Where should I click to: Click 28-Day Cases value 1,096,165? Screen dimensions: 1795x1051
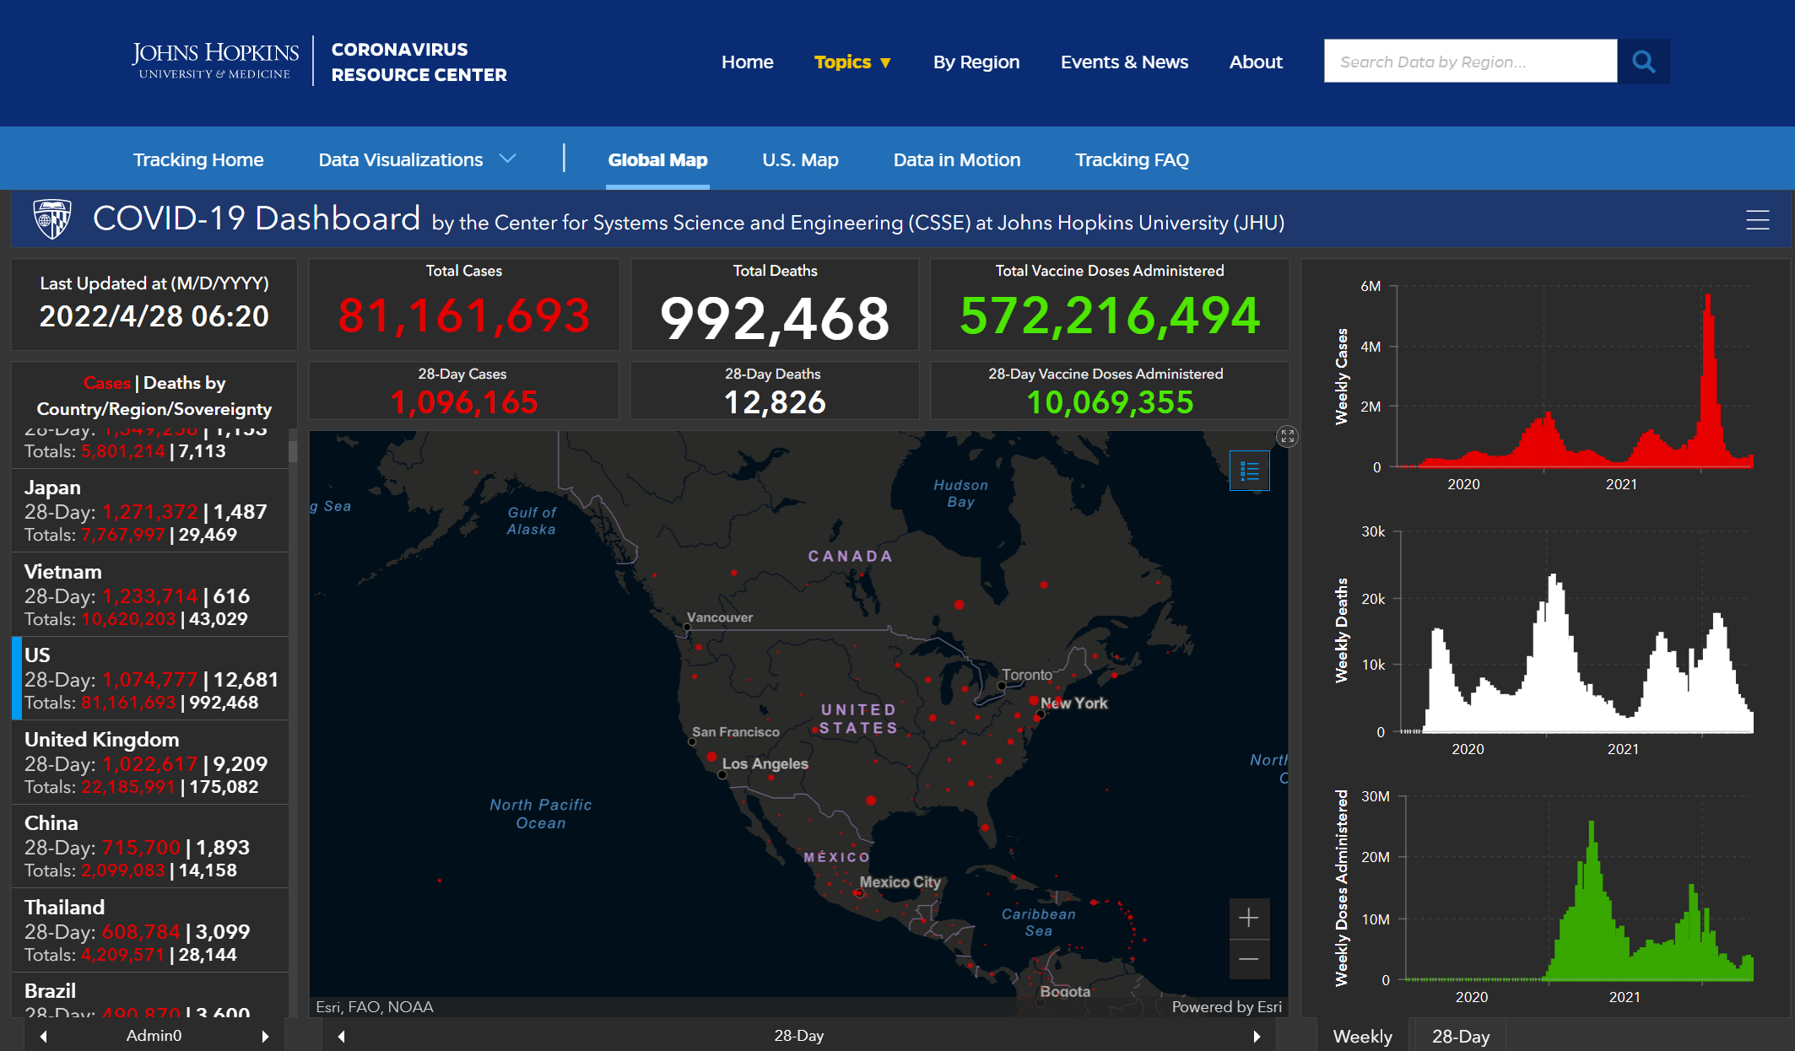coord(463,402)
